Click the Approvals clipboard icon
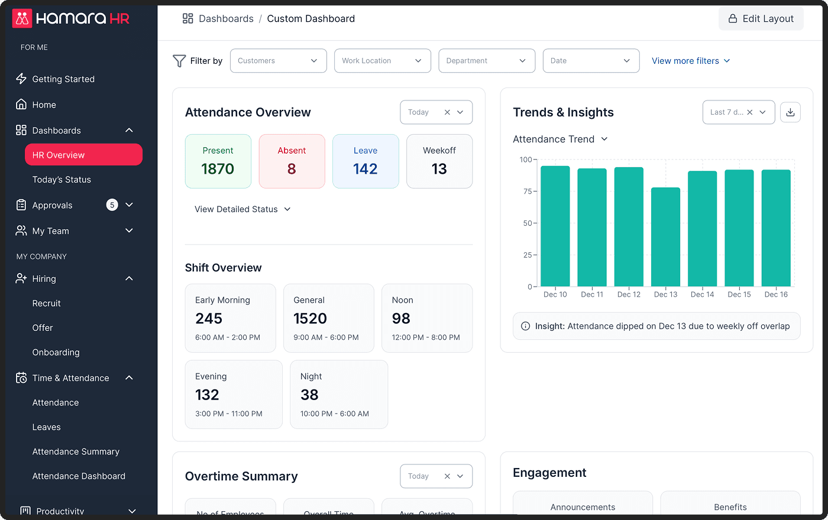 coord(21,205)
